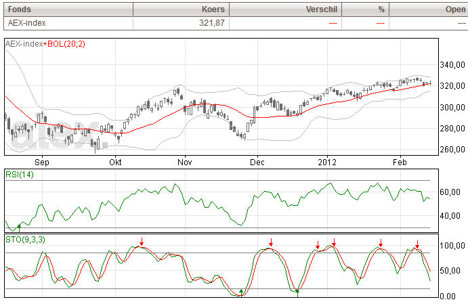Click the RSI(14) indicator label

tap(20, 175)
